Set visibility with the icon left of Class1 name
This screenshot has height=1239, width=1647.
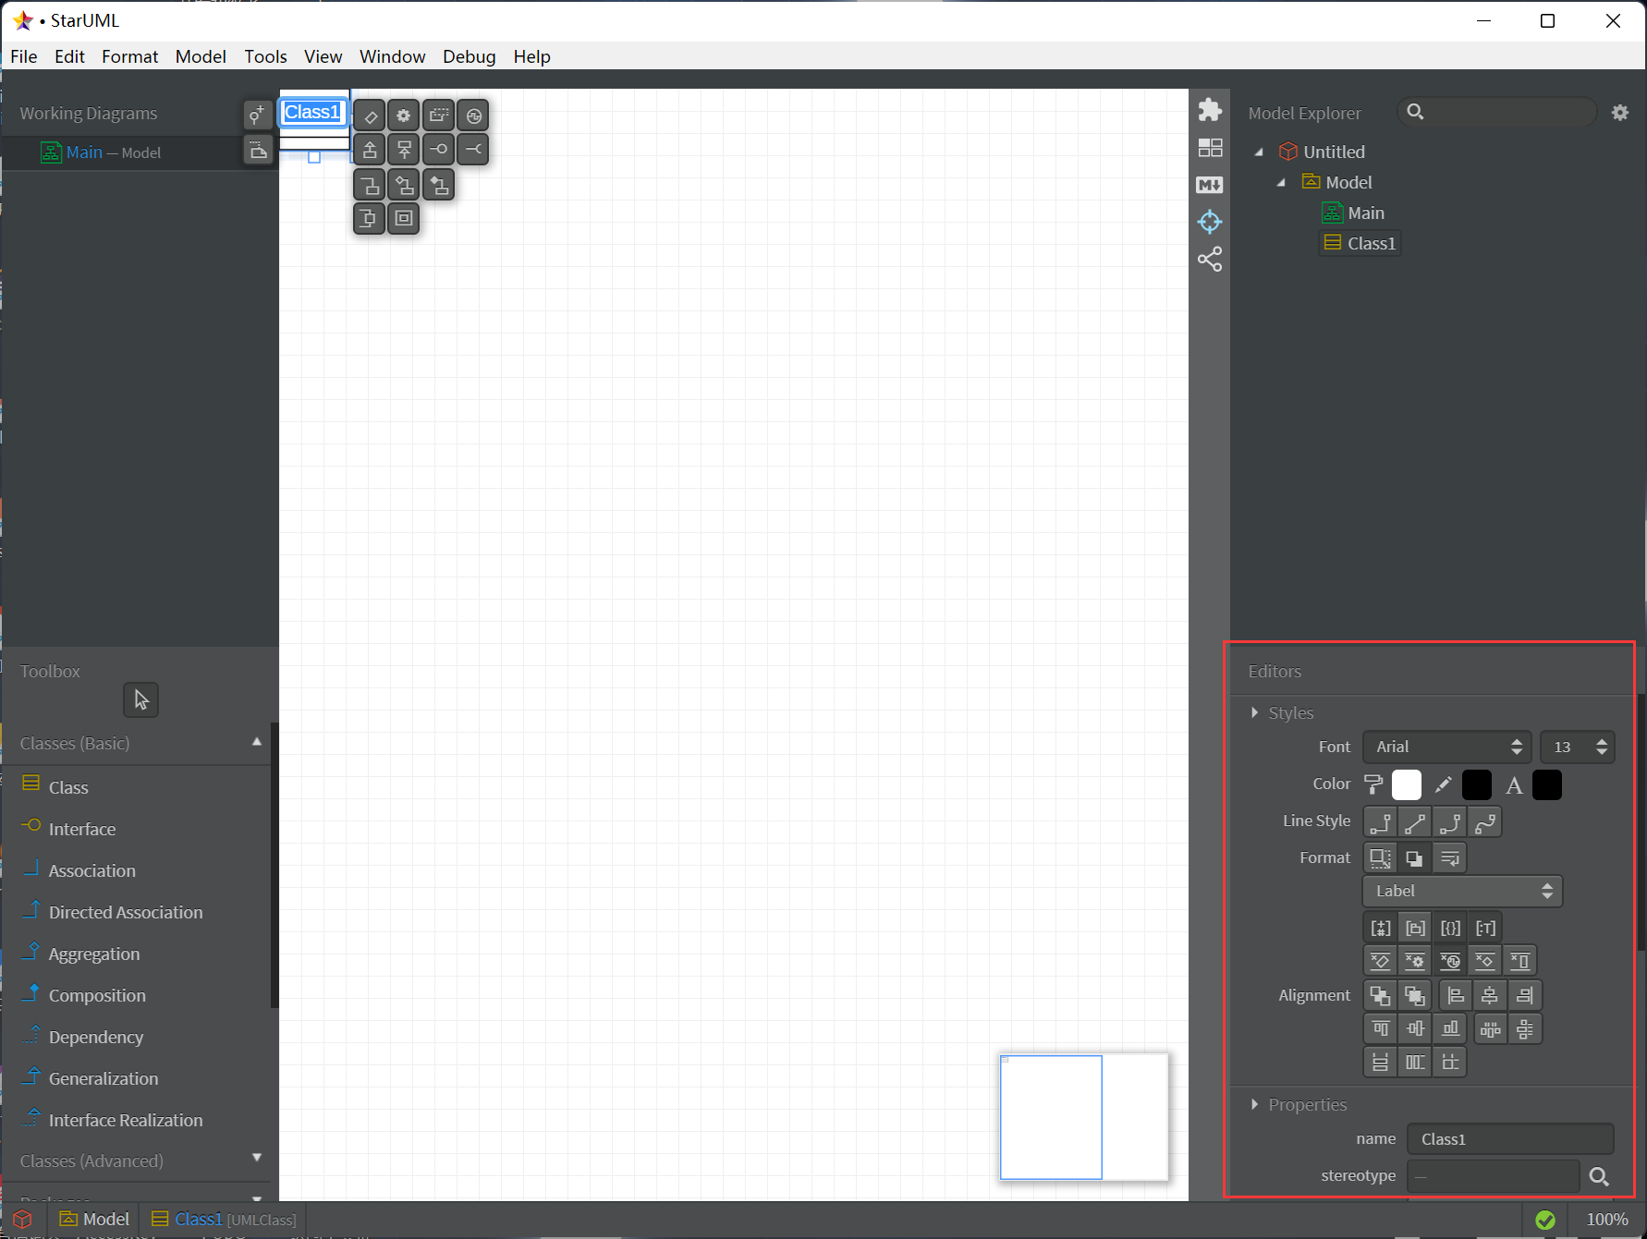click(258, 115)
